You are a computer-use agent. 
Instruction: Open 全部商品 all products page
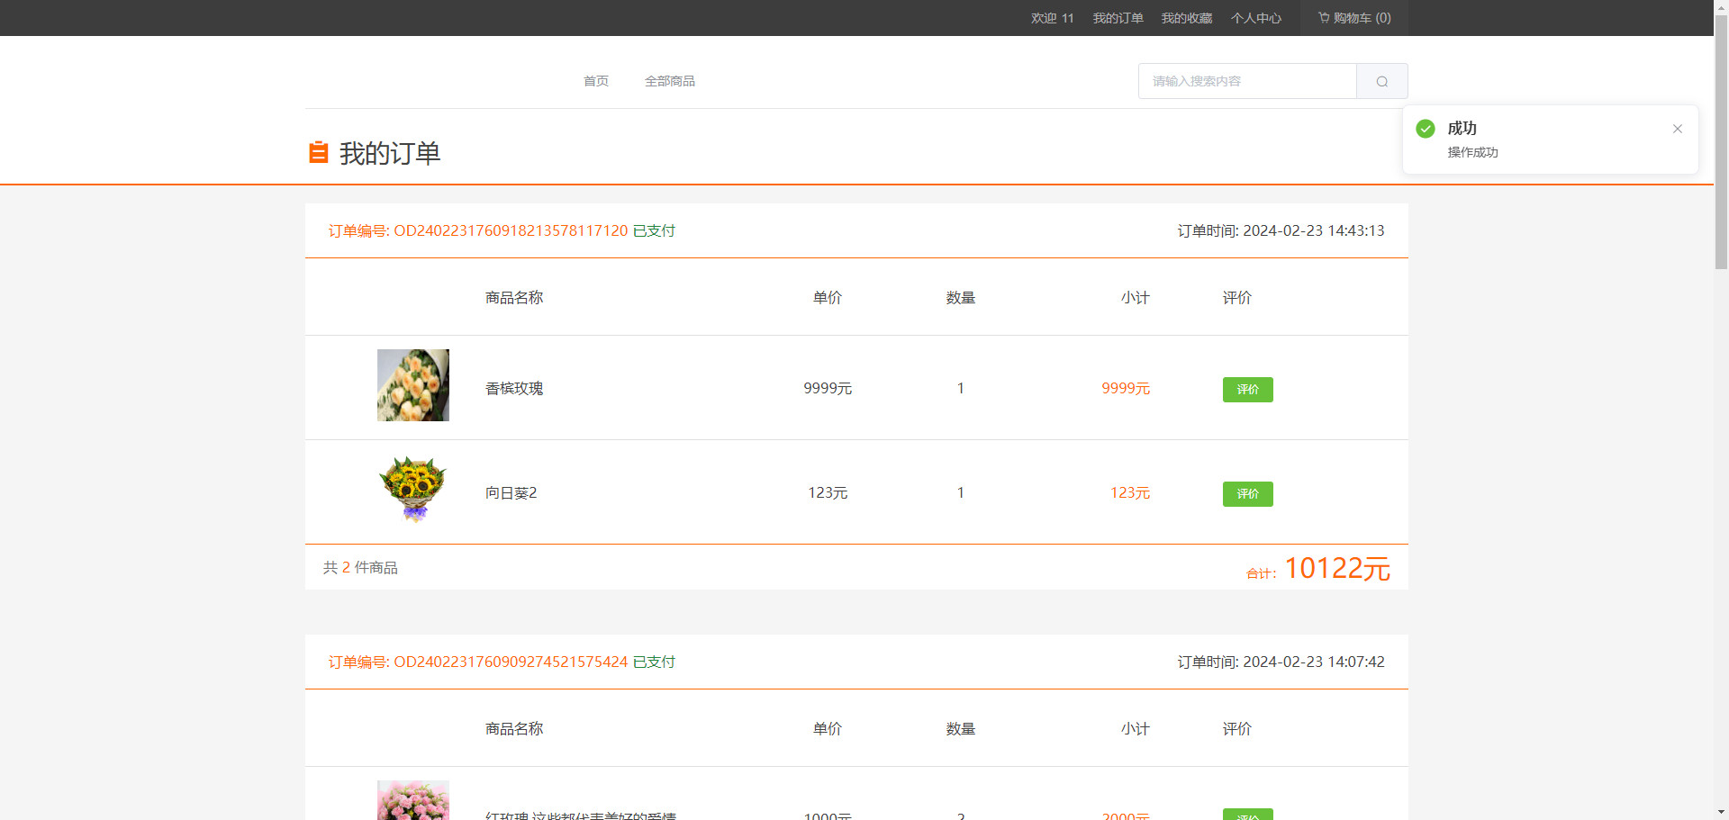[669, 81]
